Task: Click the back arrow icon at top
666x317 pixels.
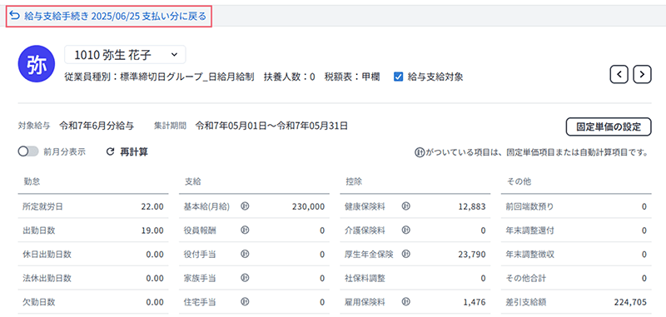Action: [15, 16]
